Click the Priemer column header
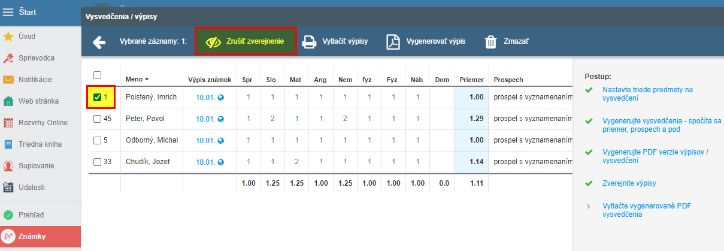This screenshot has width=724, height=251. click(471, 80)
